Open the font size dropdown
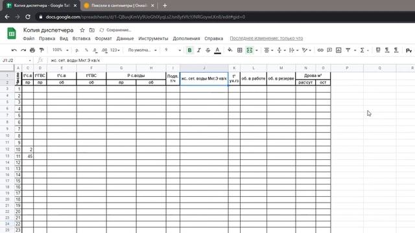Viewport: 415px width, 233px height. pos(172,50)
